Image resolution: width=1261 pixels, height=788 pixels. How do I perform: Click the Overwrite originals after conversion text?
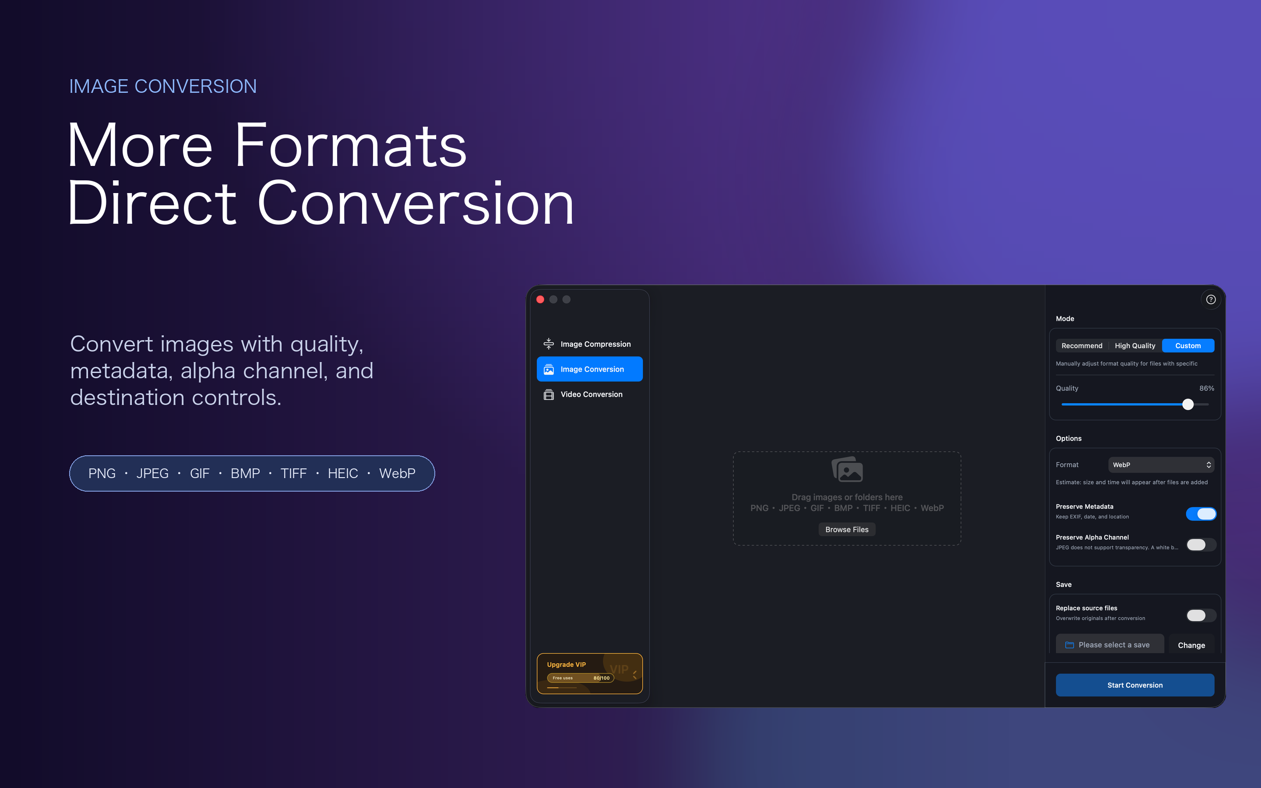coord(1100,618)
